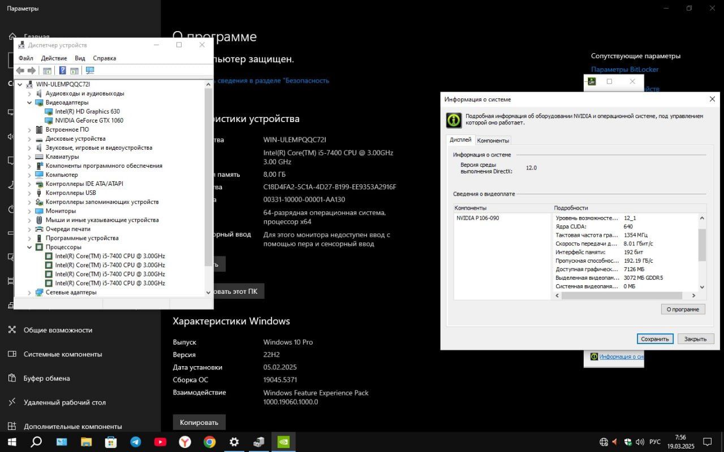Collapse the Видеоадаптеры node
The image size is (724, 452).
pyautogui.click(x=30, y=103)
